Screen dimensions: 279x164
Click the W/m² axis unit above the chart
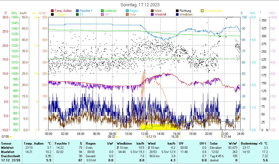pyautogui.click(x=42, y=13)
